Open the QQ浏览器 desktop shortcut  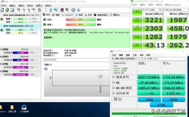pyautogui.click(x=24, y=109)
